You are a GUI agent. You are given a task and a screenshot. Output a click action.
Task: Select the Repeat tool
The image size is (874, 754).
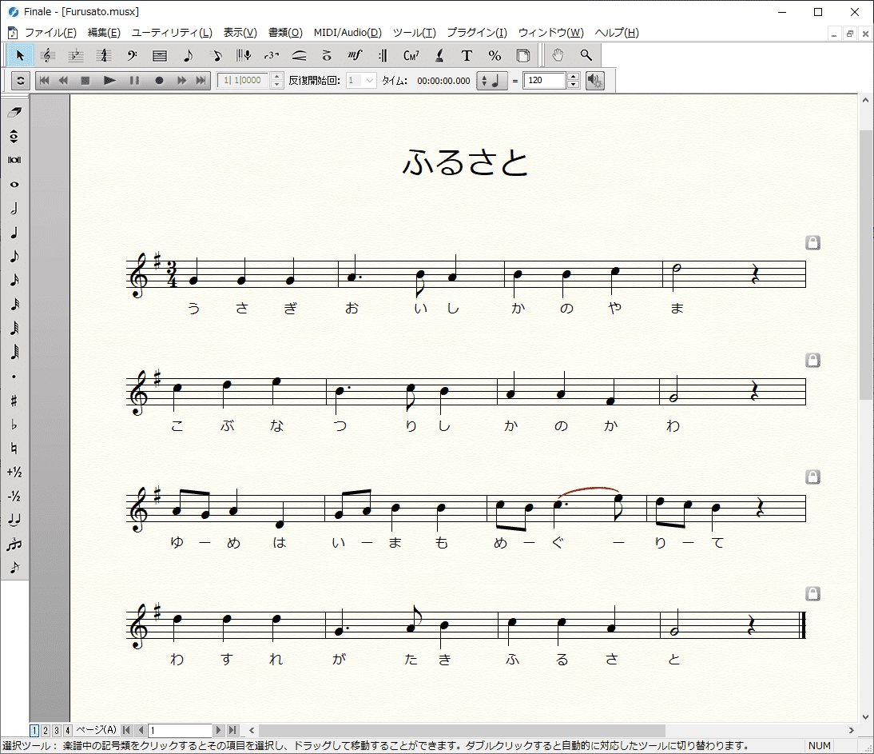click(383, 55)
